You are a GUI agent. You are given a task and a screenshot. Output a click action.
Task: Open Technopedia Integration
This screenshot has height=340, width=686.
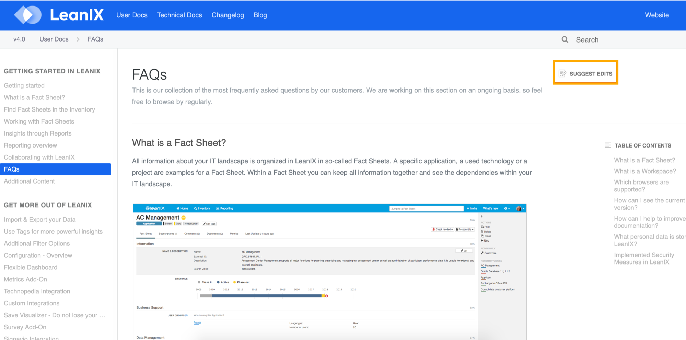[x=37, y=291]
